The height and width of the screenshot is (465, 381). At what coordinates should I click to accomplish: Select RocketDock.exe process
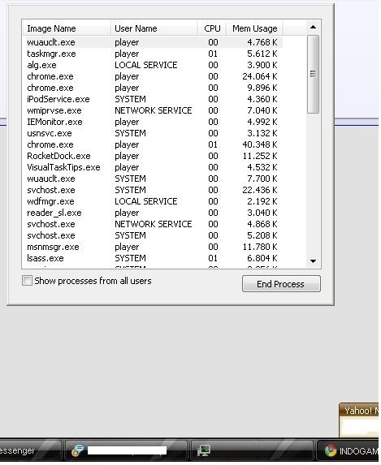point(153,156)
